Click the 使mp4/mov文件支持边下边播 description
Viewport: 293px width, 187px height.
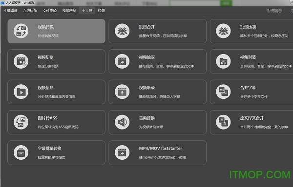coord(162,157)
